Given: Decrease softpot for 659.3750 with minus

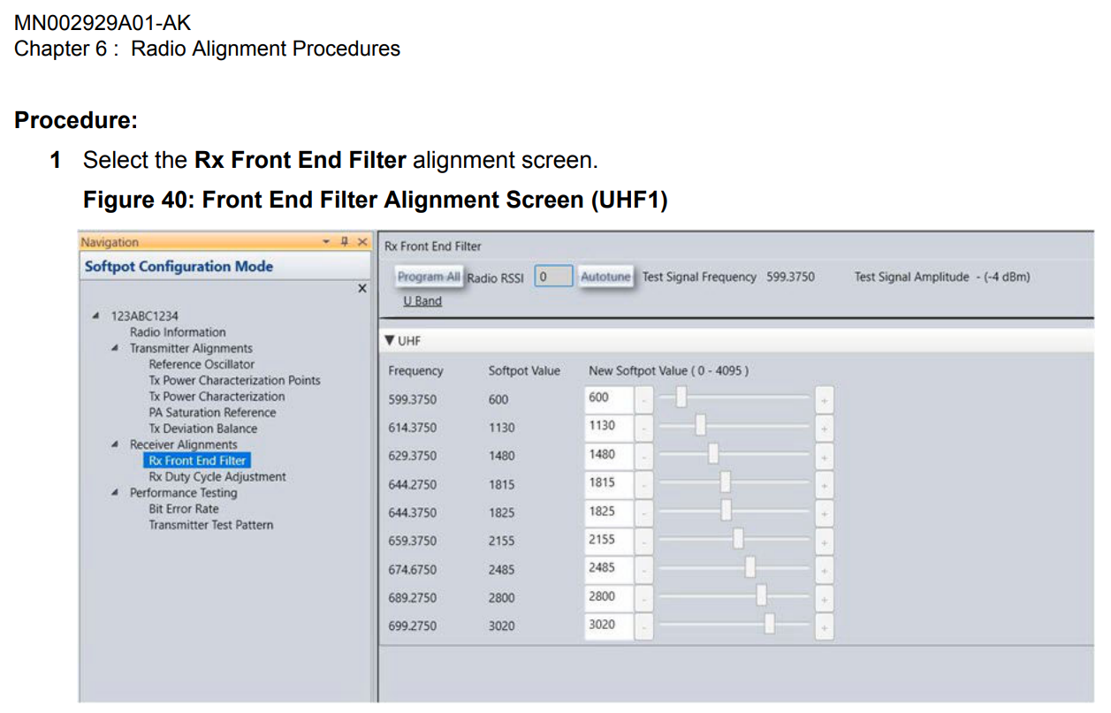Looking at the screenshot, I should pos(644,541).
